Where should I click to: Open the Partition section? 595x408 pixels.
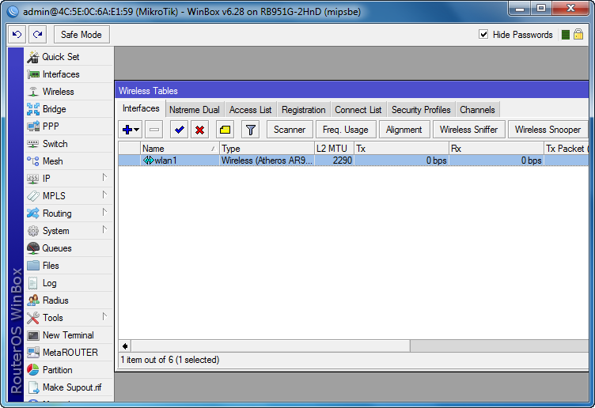[69, 370]
